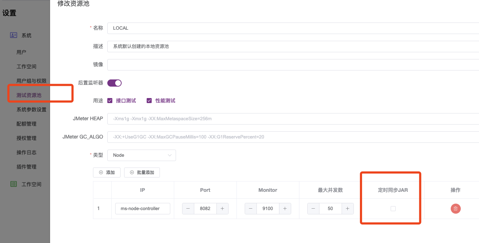
Task: Click the 系统 section icon in sidebar
Action: (13, 35)
